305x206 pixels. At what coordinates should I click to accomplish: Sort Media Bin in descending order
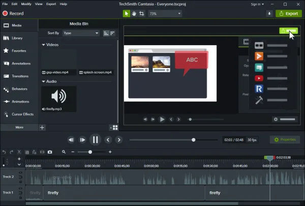click(112, 33)
